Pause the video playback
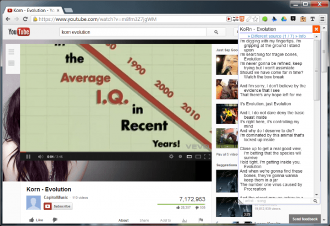Viewport: 330px width, 226px height. [x=28, y=157]
